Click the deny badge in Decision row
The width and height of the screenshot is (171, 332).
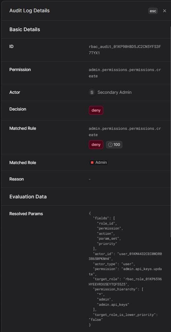coord(96,110)
